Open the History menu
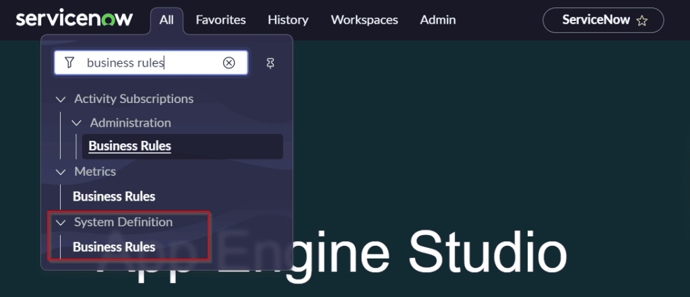Viewport: 690px width, 297px height. pos(288,20)
